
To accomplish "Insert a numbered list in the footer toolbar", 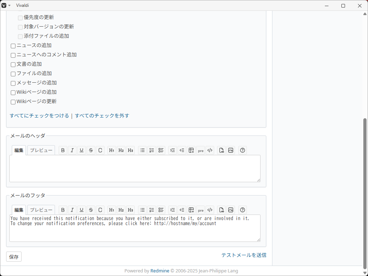I will 152,210.
